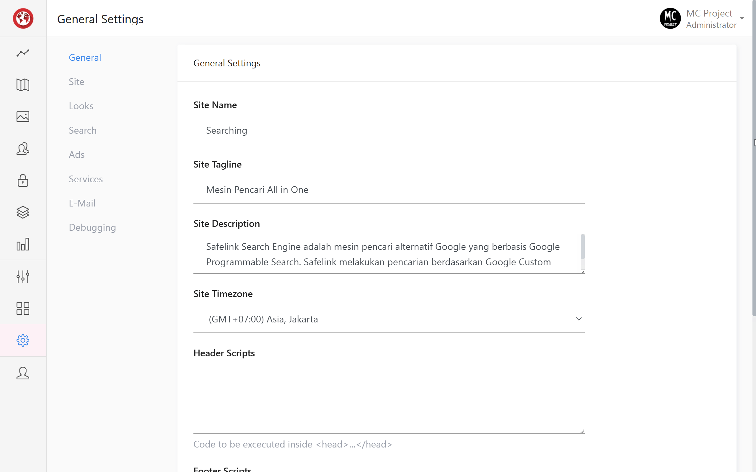Screen dimensions: 756x472
Task: Click the users management icon
Action: point(23,149)
